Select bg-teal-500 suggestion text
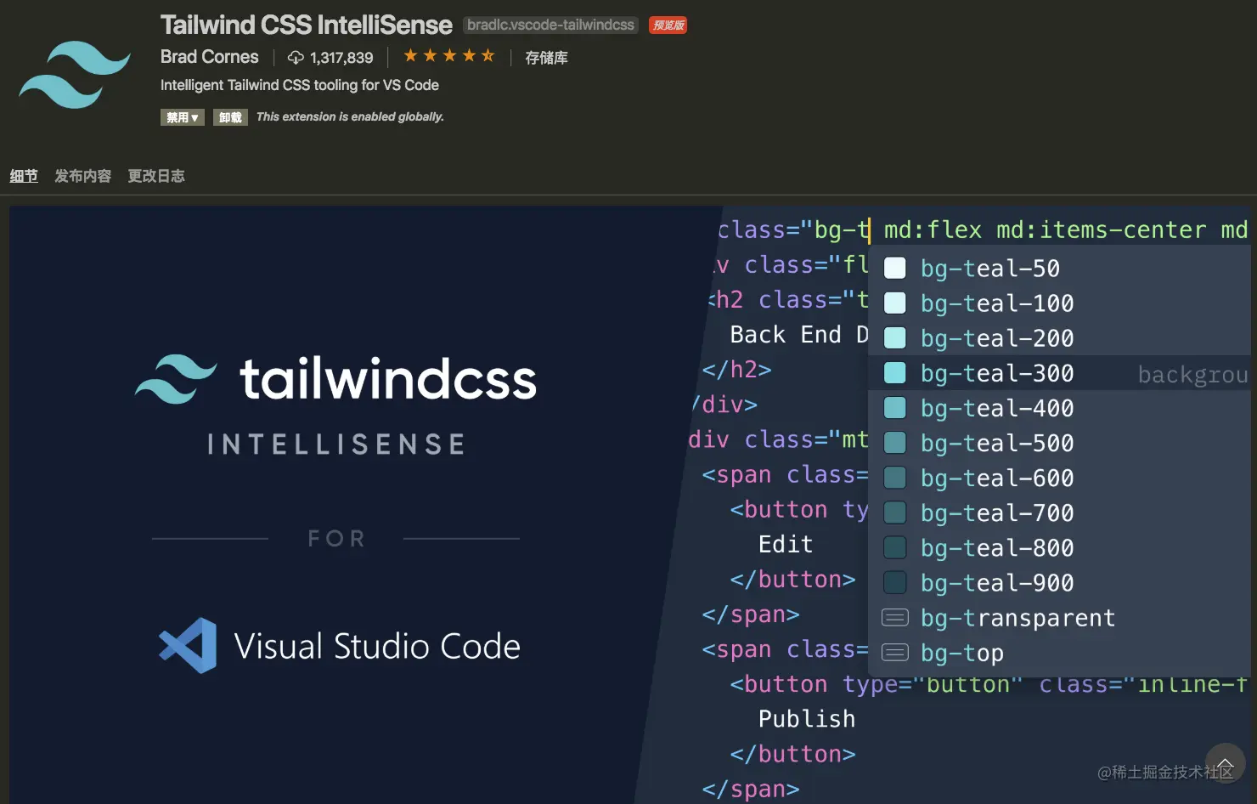1257x804 pixels. point(997,443)
